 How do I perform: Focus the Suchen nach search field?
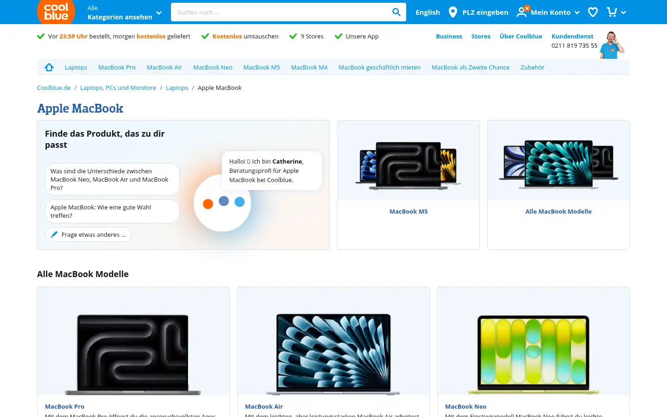pos(281,12)
